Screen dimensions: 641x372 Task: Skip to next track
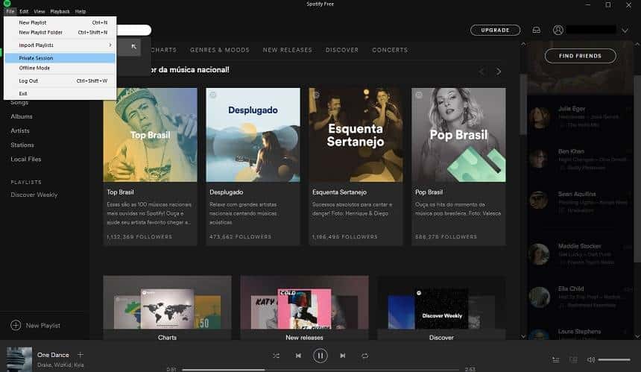pos(343,356)
